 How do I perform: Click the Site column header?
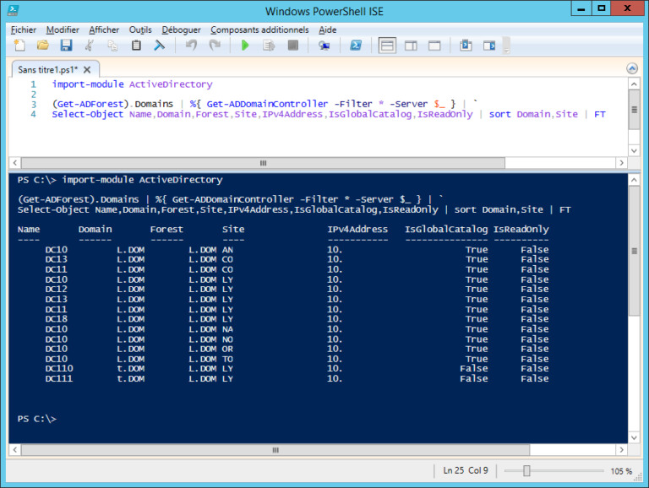[233, 229]
